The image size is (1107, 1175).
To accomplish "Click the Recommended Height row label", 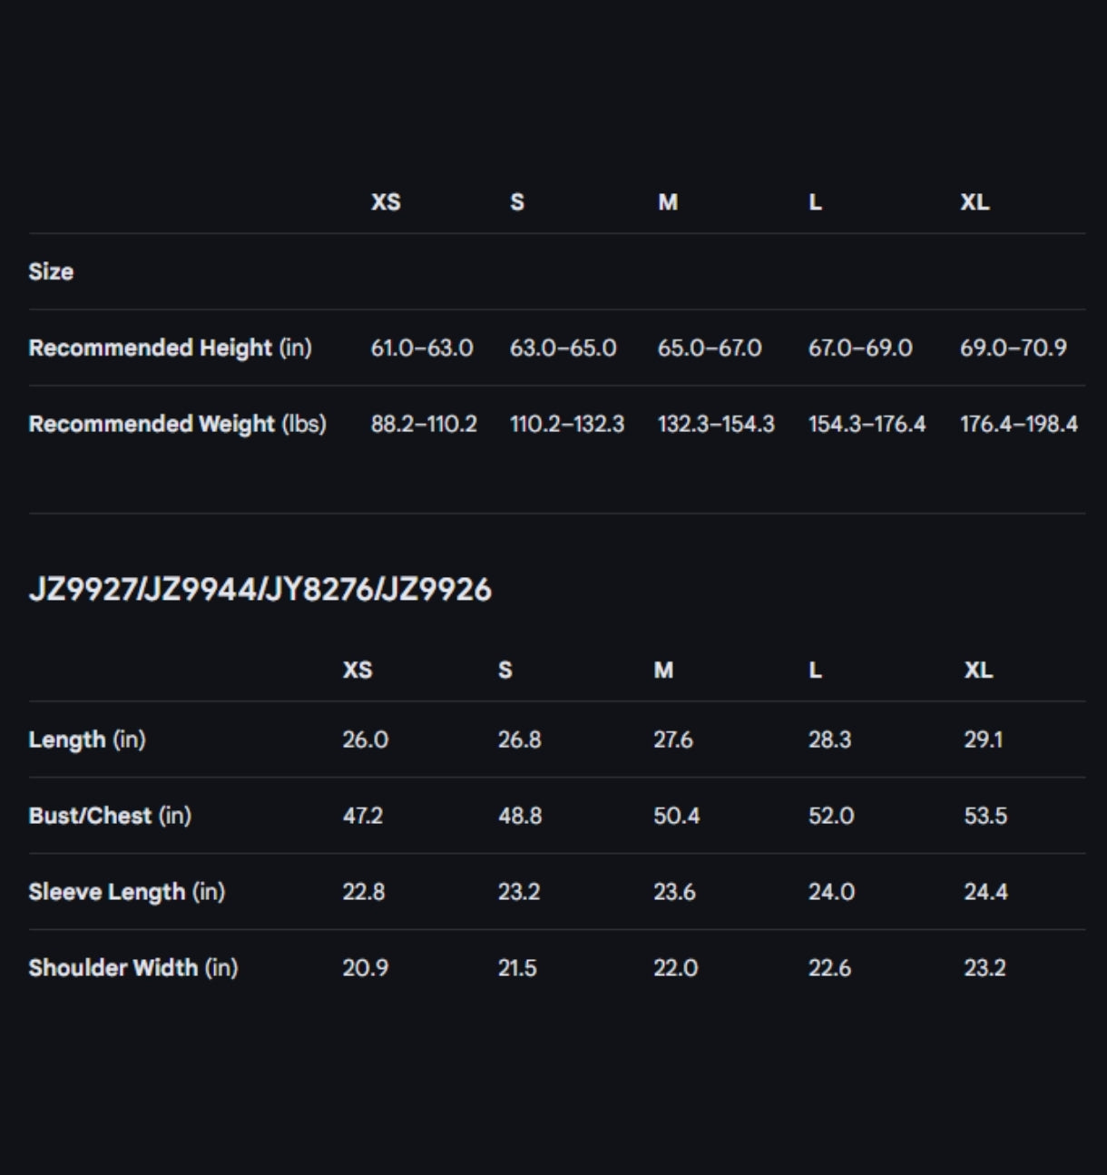I will (170, 348).
